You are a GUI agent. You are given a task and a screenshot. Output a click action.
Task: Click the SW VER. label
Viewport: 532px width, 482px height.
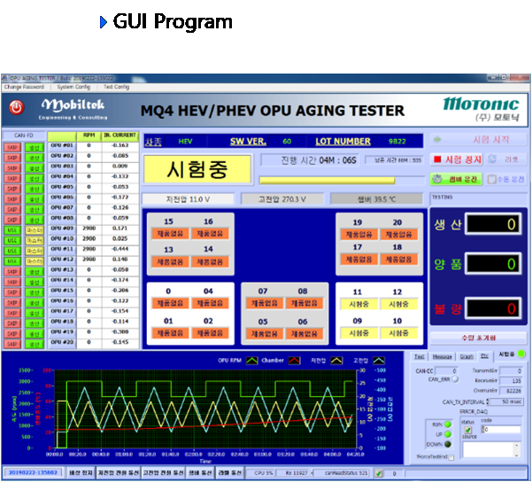248,141
